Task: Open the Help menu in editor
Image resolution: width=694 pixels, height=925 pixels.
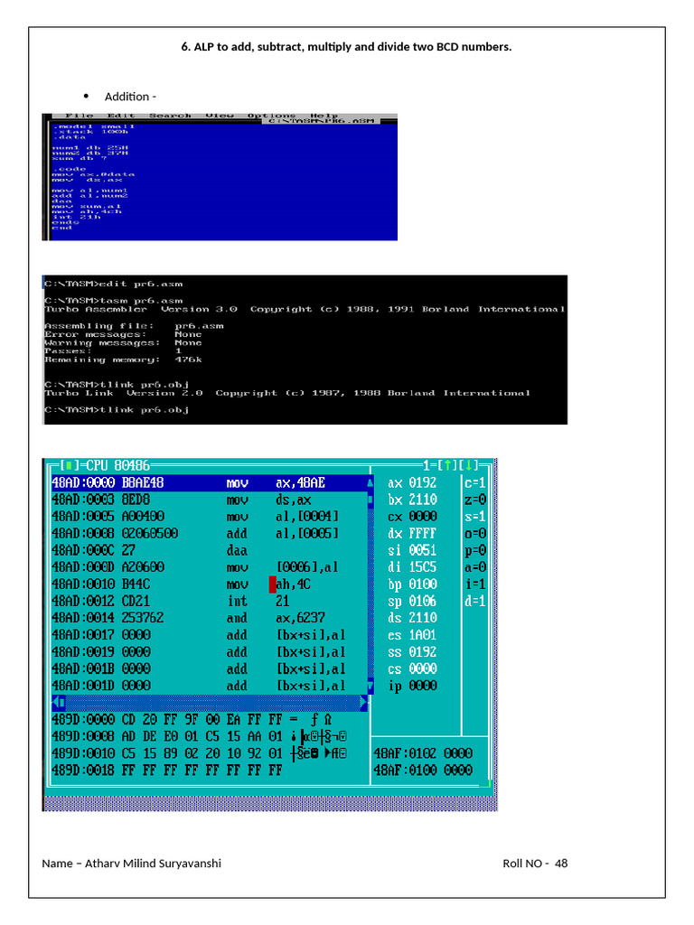Action: [324, 116]
